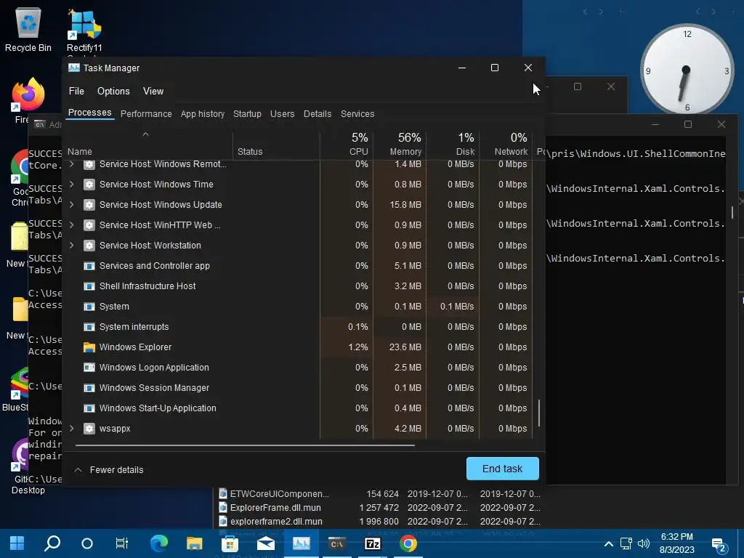Expand Service Host: Windows Time row
This screenshot has height=558, width=744.
tap(72, 184)
